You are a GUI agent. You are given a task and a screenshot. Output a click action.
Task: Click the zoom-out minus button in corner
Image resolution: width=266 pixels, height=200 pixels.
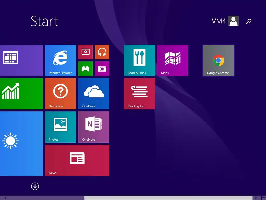point(264,198)
